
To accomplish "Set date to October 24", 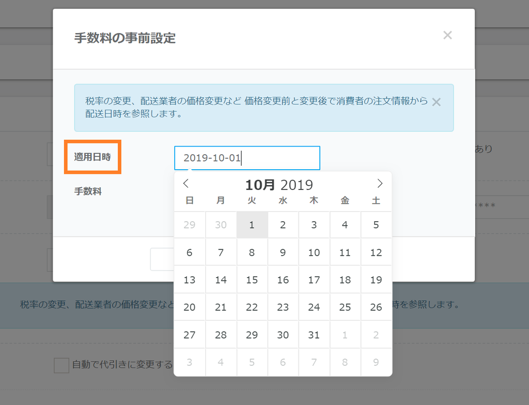I will pyautogui.click(x=314, y=307).
